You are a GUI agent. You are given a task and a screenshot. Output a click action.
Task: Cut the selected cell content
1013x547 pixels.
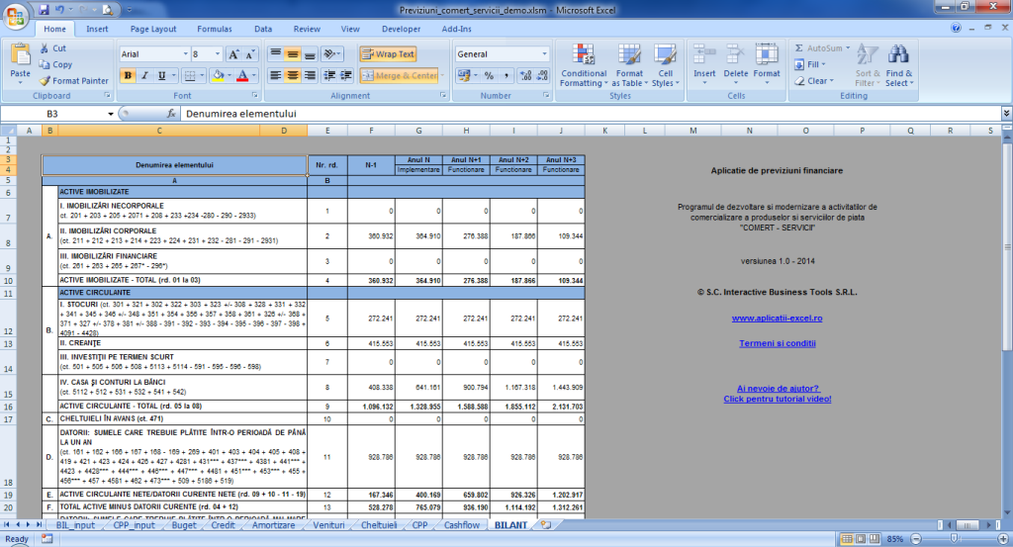[53, 48]
